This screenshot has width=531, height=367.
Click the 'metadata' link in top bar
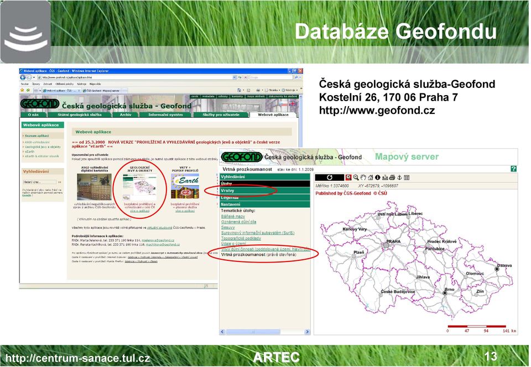209,97
